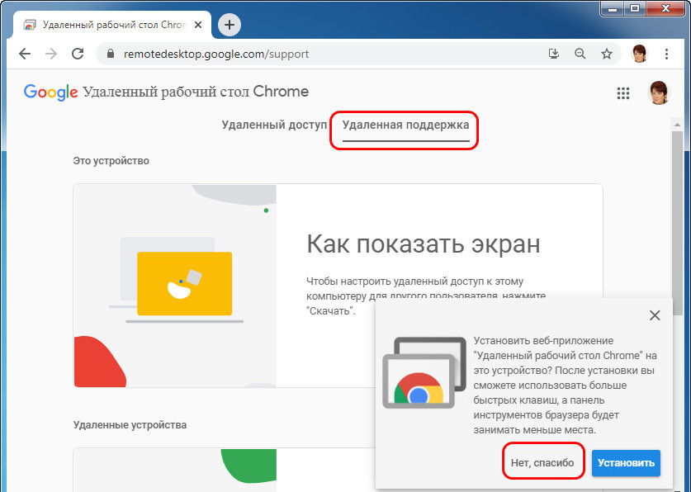Screen dimensions: 691x492
Task: Open a new browser tab
Action: [230, 25]
